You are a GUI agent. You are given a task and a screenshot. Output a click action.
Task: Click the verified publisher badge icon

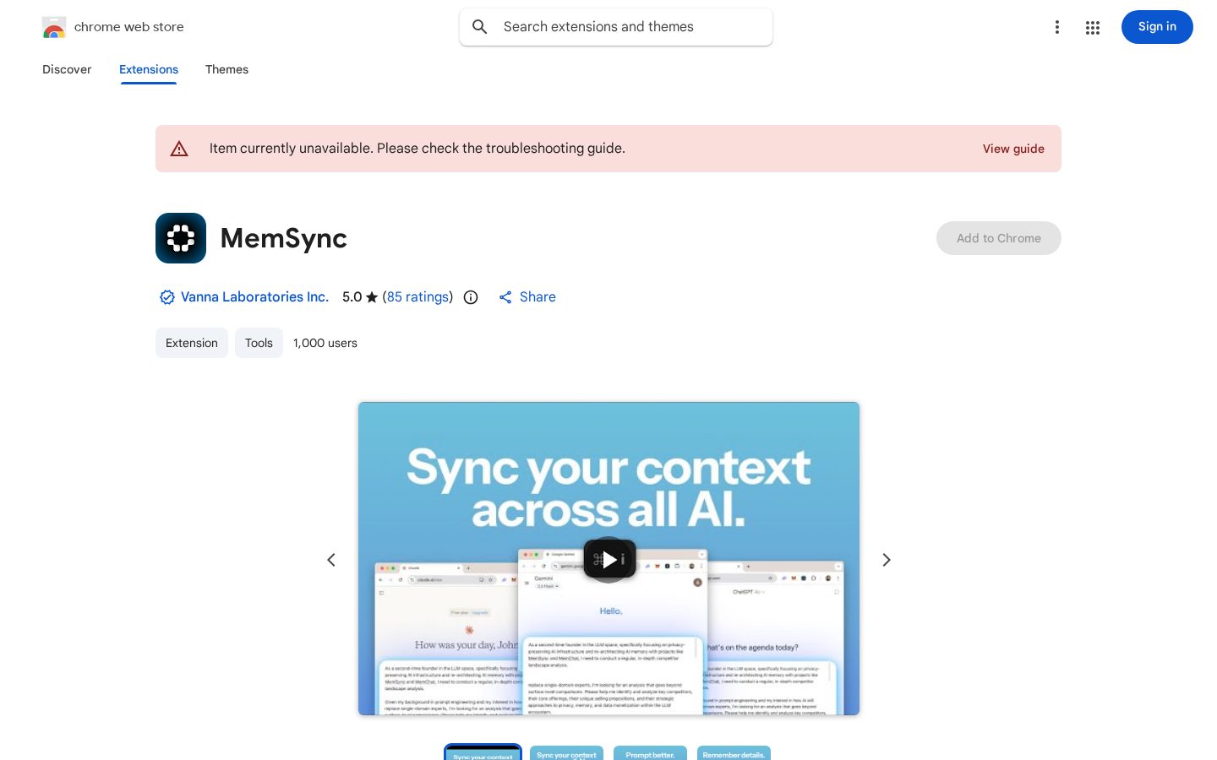[167, 297]
